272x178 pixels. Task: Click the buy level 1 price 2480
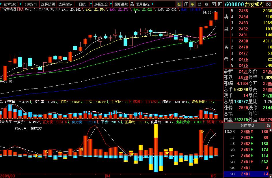point(243,41)
